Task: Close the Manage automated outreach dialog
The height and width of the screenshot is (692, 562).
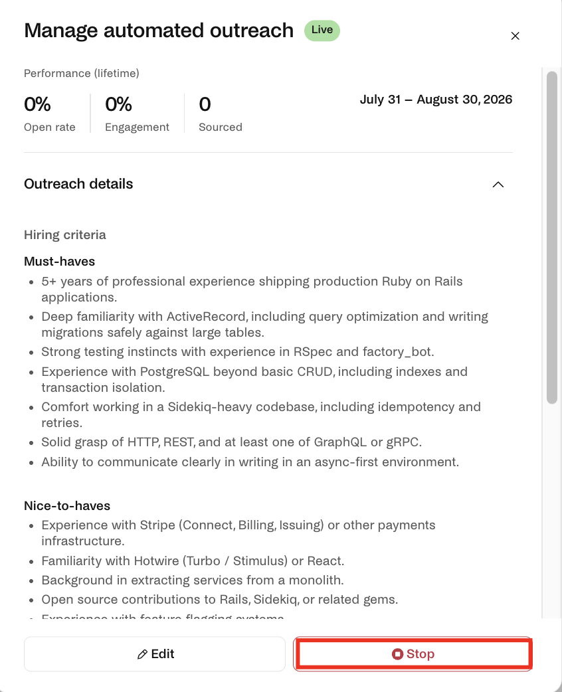Action: [x=515, y=36]
